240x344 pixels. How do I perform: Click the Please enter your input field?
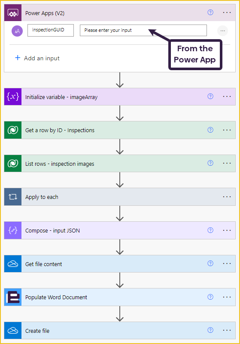tap(143, 30)
